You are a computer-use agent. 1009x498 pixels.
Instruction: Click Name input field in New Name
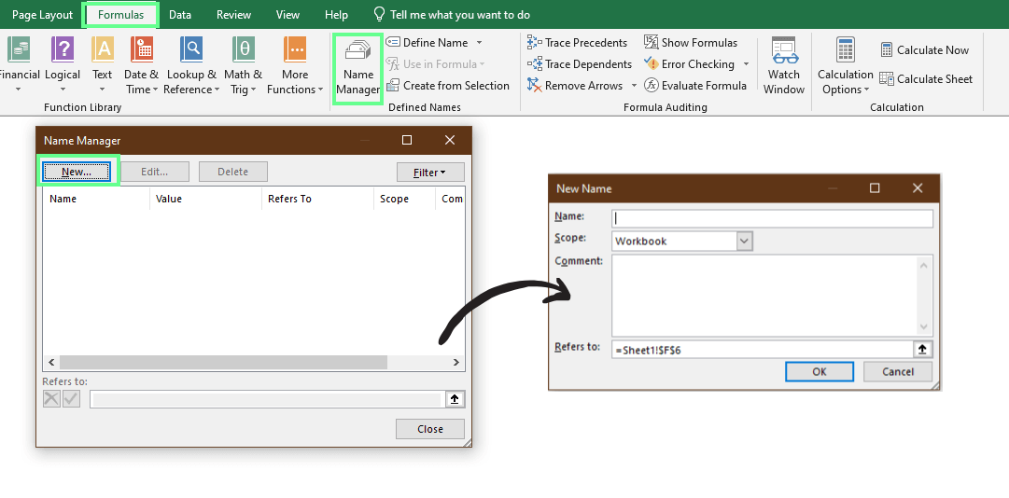pyautogui.click(x=772, y=218)
